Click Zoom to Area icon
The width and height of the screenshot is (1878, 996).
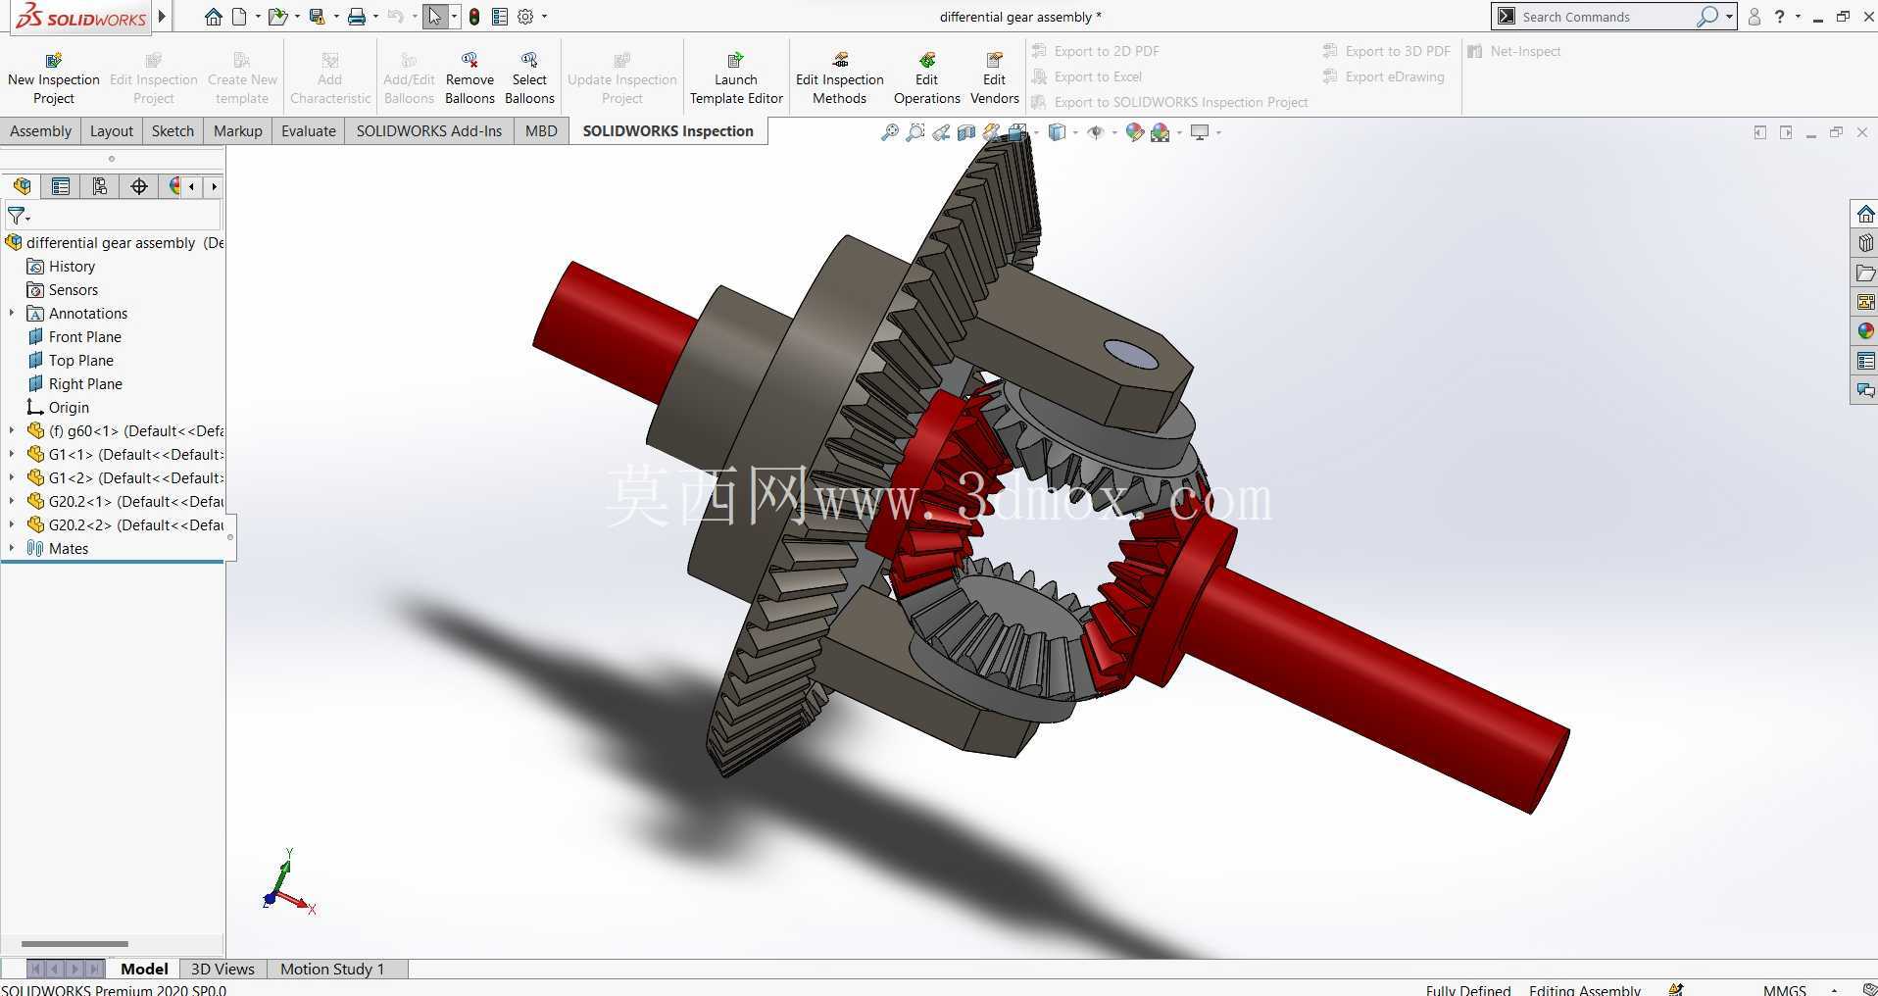(914, 132)
